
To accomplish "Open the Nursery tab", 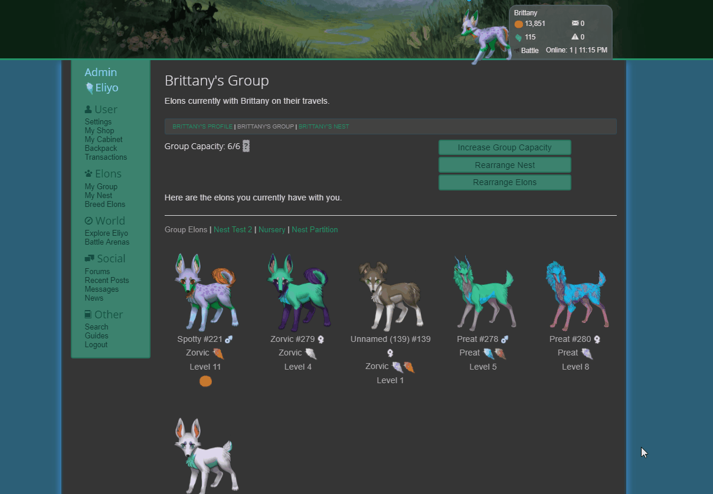I will [272, 229].
